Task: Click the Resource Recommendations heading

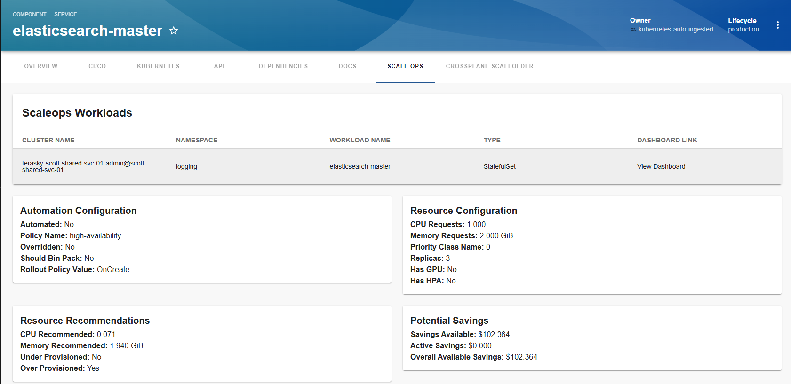Action: pos(85,321)
